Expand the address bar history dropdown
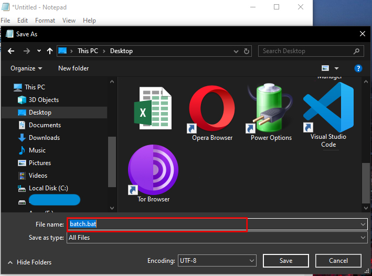 (236, 52)
